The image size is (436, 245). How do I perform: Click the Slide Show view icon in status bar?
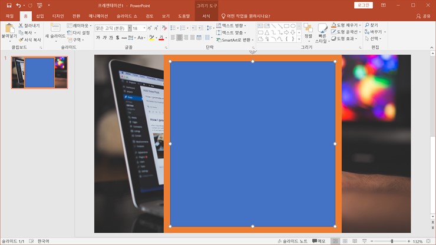click(x=364, y=241)
